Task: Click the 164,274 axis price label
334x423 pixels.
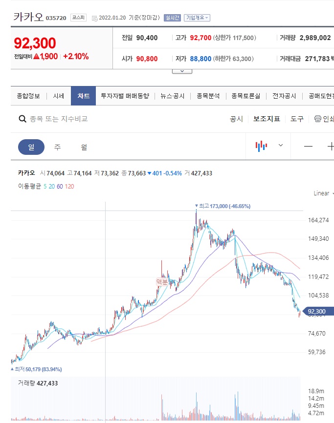Action: 319,220
